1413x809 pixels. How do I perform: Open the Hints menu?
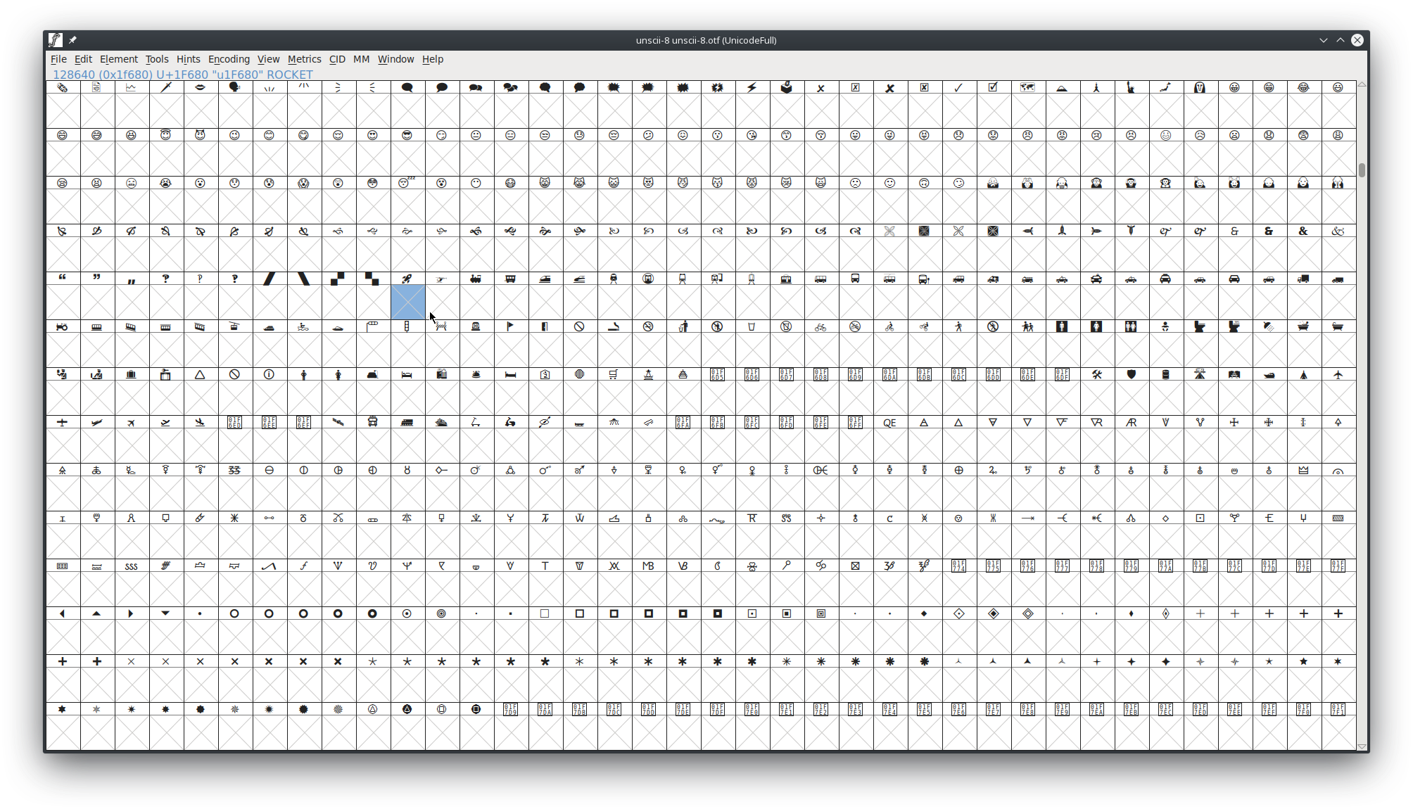(x=188, y=59)
